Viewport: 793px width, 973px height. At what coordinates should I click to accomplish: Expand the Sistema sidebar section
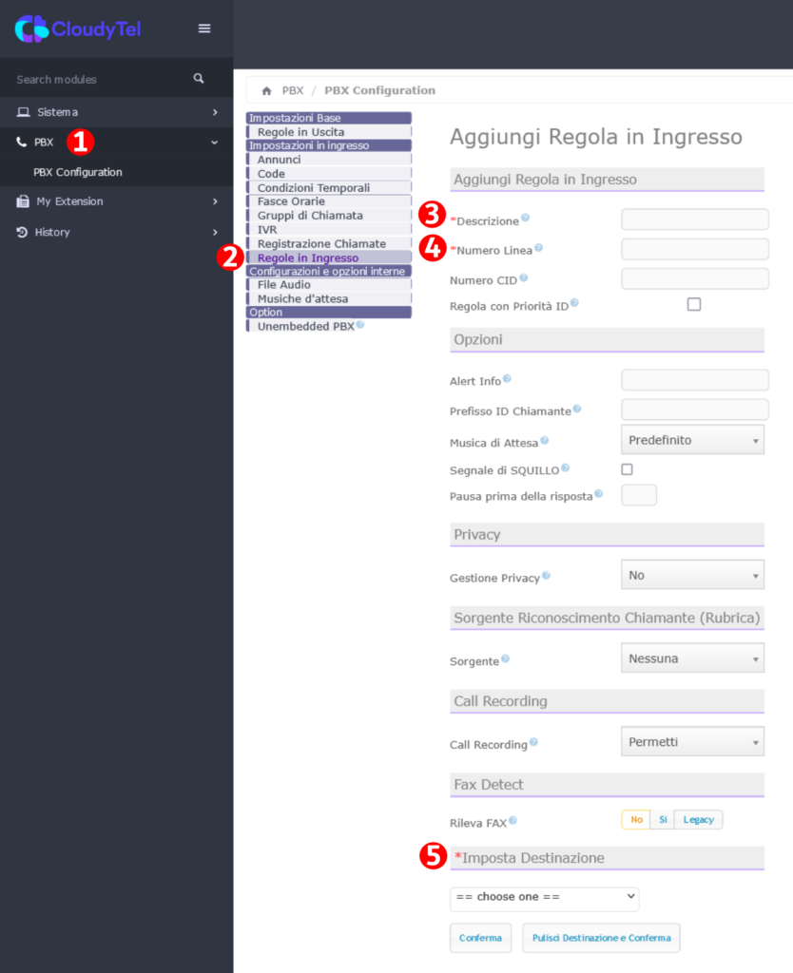point(116,112)
